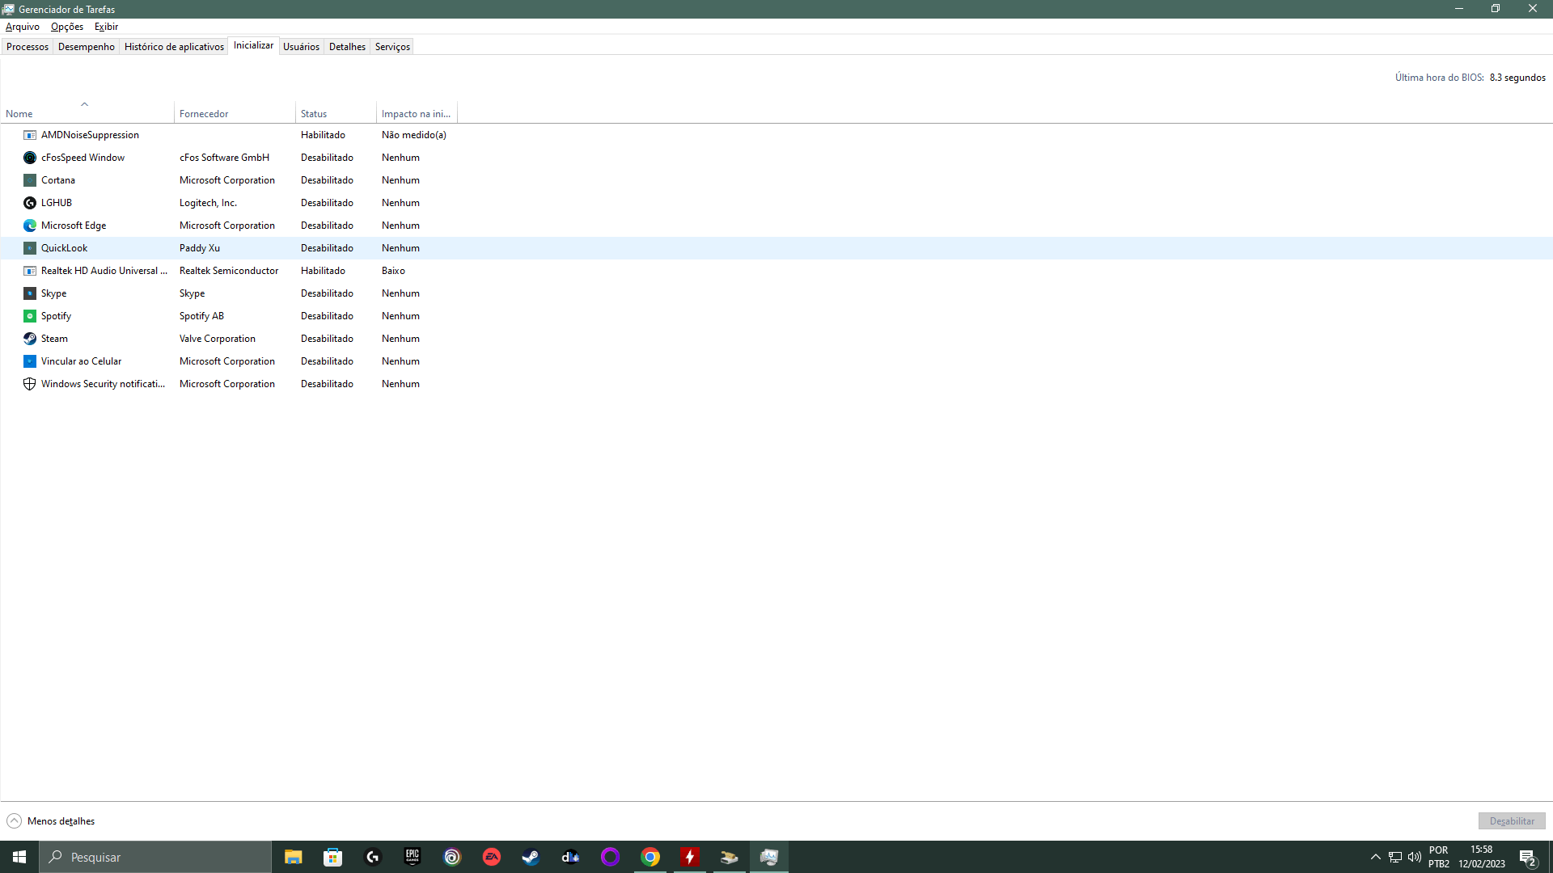Click the Skype startup icon
This screenshot has width=1553, height=873.
[30, 293]
